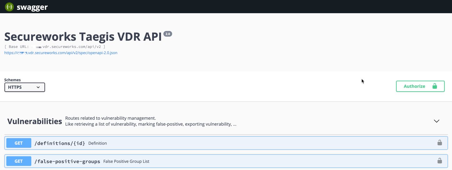Screen dimensions: 452x170
Task: Click the lock icon on /definitions/{id} row
Action: [440, 143]
